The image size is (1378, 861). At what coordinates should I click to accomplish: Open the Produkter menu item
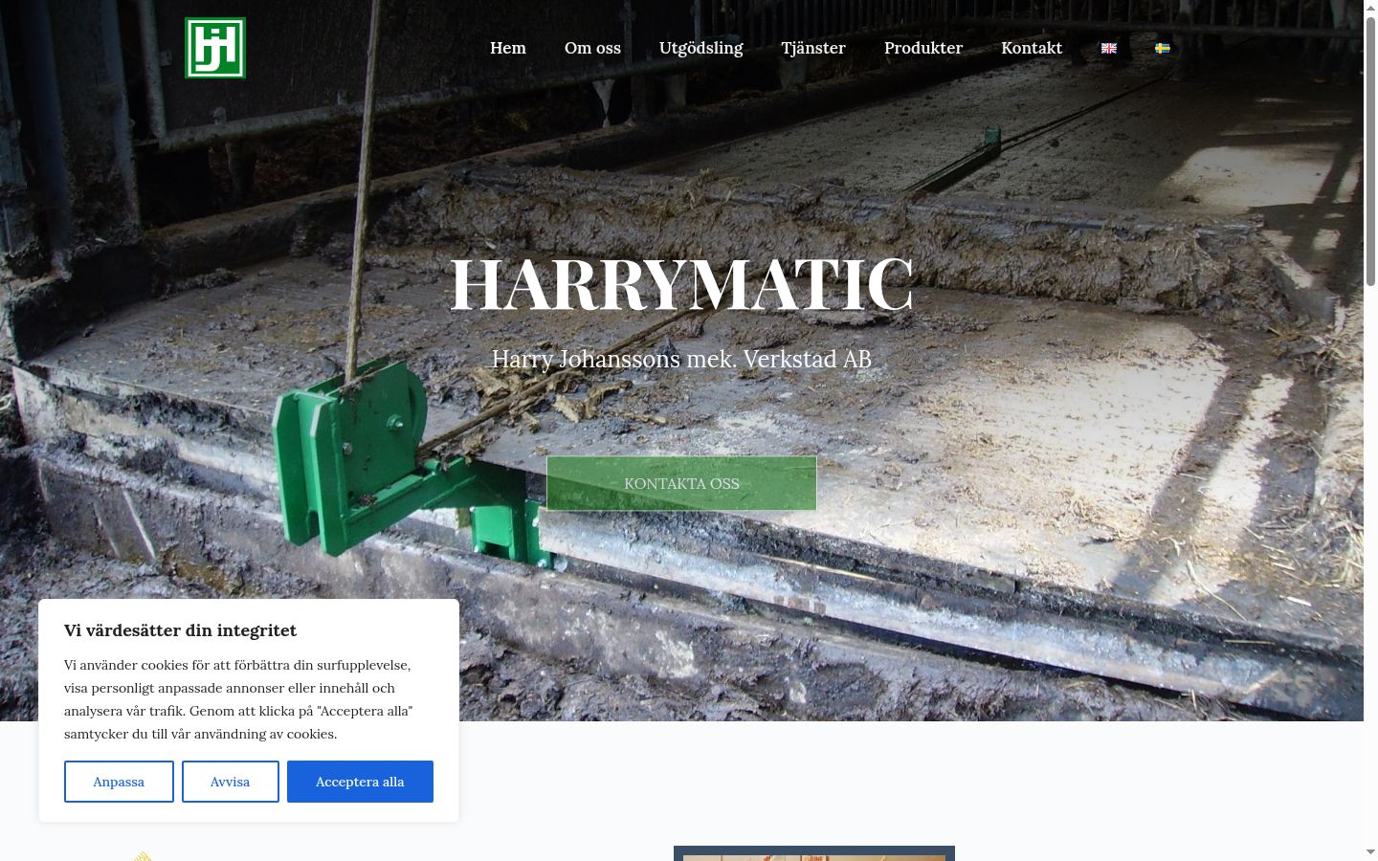point(923,48)
